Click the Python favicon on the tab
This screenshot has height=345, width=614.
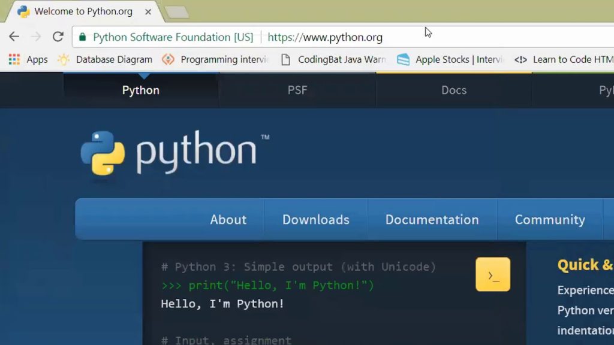pyautogui.click(x=23, y=12)
